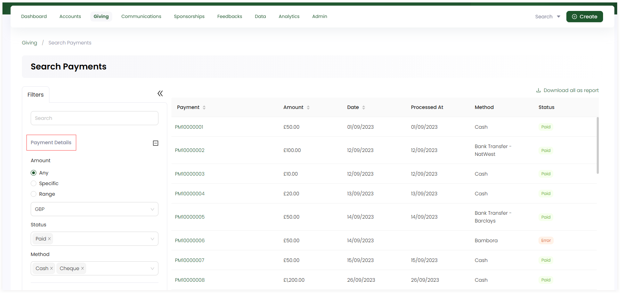
Task: Click the Method column header
Action: click(484, 107)
